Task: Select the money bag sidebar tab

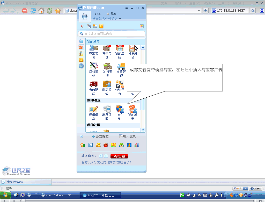Action: click(x=81, y=54)
